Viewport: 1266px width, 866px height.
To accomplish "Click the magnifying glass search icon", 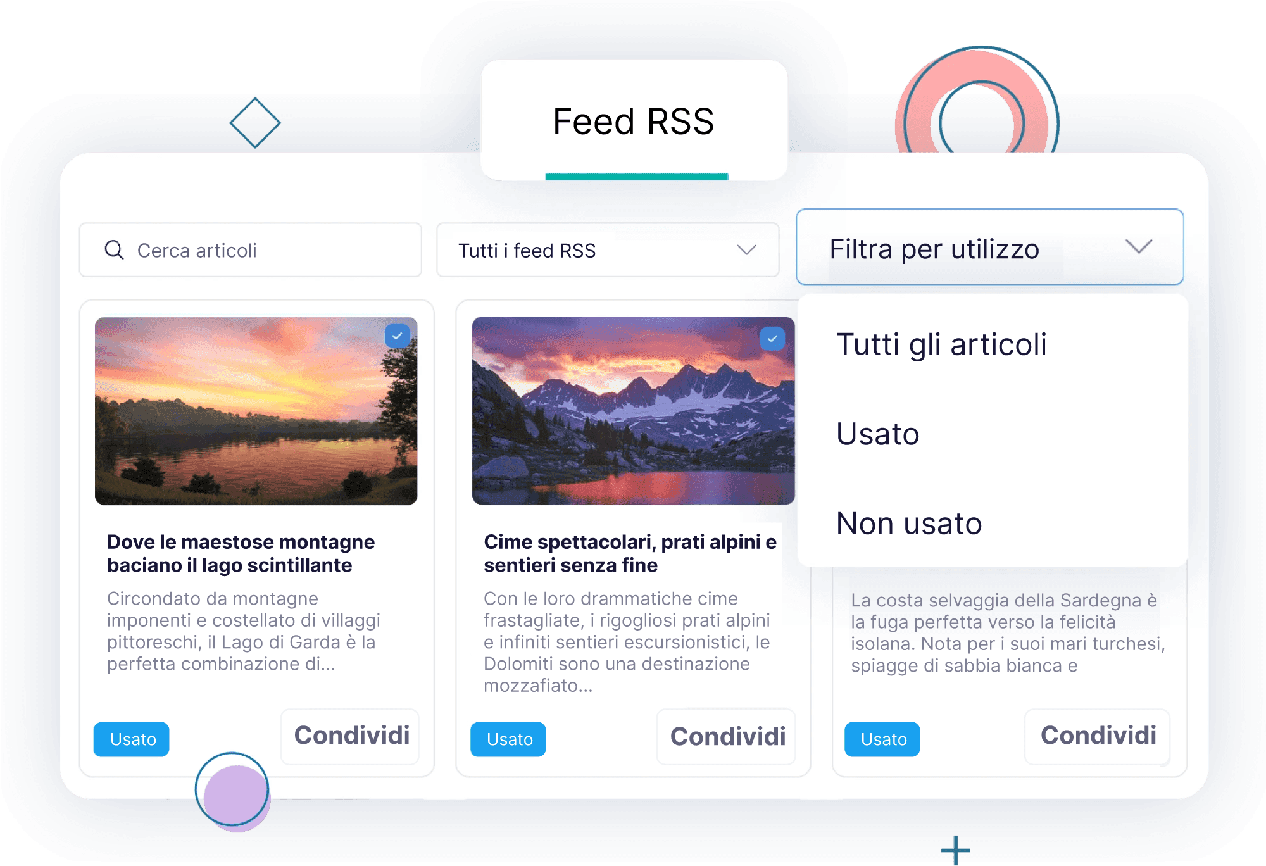I will (114, 250).
